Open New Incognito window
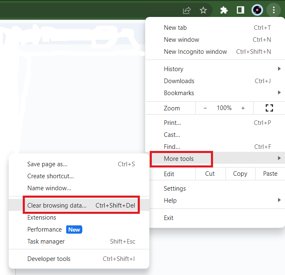Viewport: 285px width, 275px height. coord(195,52)
